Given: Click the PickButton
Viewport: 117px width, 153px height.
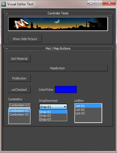Looking at the screenshot, I should click(19, 78).
